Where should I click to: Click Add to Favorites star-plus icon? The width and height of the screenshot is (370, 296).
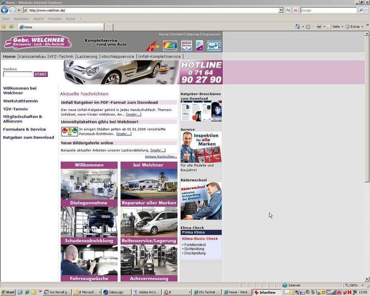coord(11,27)
